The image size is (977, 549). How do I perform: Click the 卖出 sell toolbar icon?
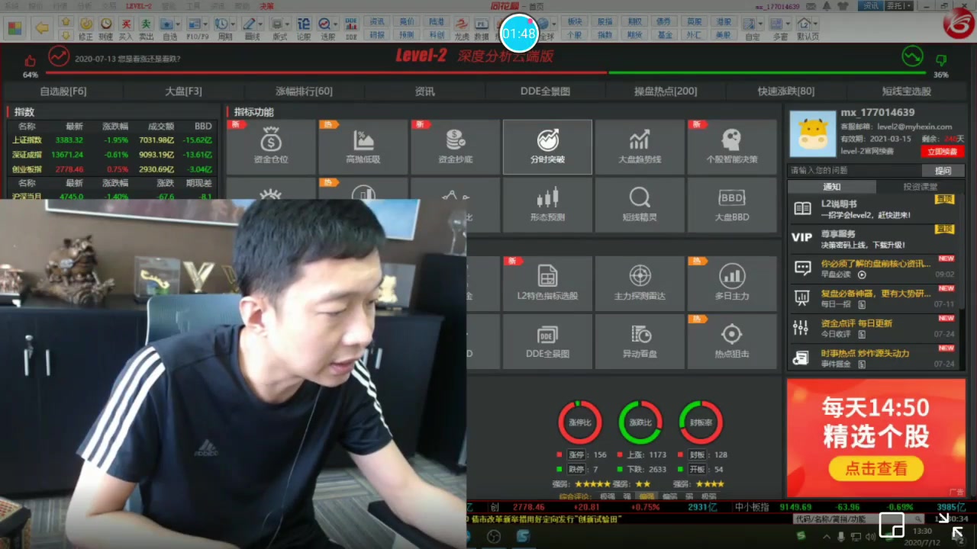tap(146, 29)
